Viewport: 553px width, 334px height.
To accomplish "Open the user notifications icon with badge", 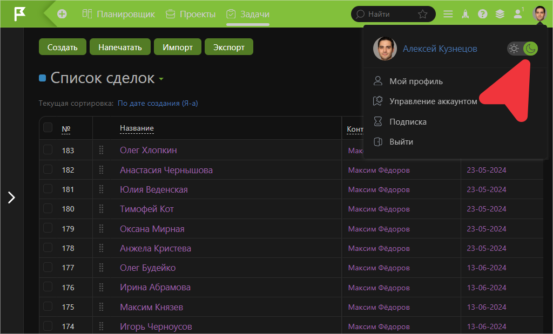I will (518, 14).
